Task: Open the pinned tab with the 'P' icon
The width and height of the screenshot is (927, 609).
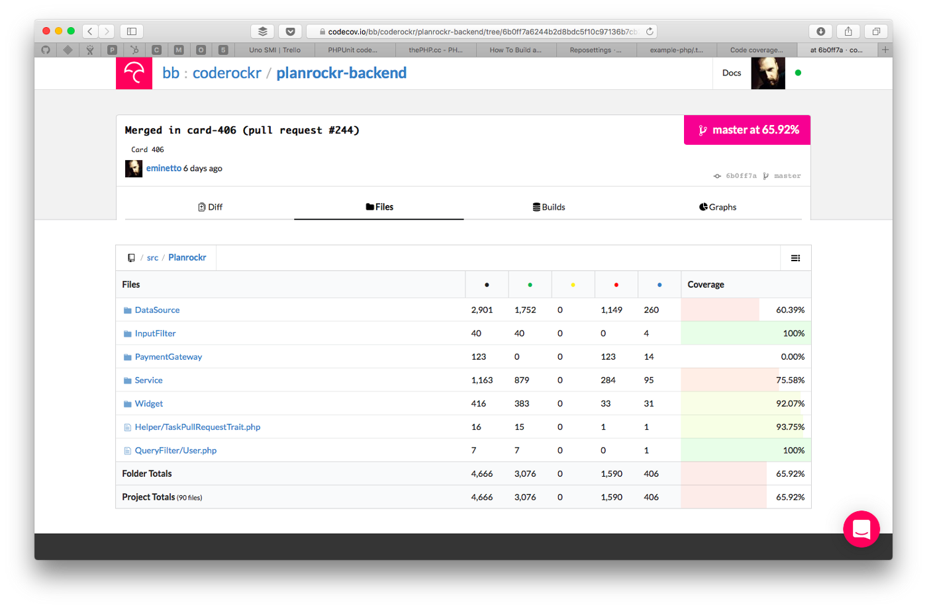Action: [112, 50]
